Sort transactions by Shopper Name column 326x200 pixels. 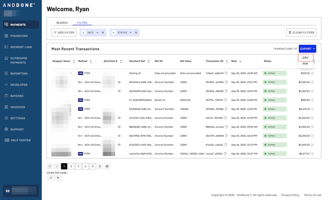tap(74, 62)
